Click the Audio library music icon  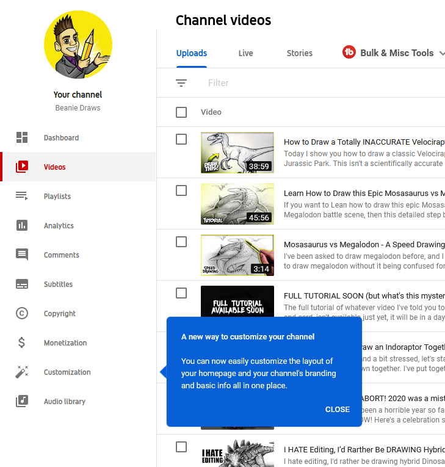click(22, 402)
